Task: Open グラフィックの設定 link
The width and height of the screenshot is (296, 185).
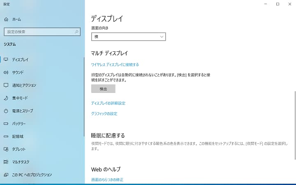Action: pyautogui.click(x=104, y=113)
